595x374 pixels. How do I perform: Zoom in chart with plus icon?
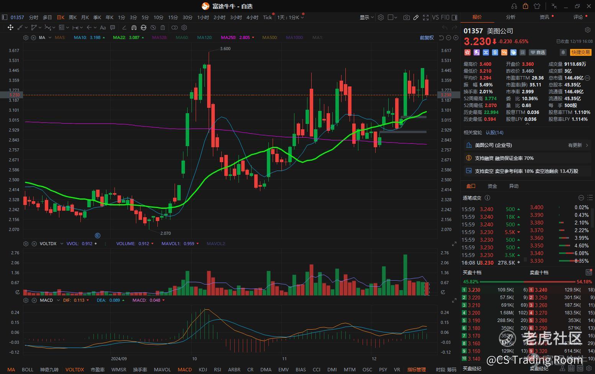pos(456,37)
